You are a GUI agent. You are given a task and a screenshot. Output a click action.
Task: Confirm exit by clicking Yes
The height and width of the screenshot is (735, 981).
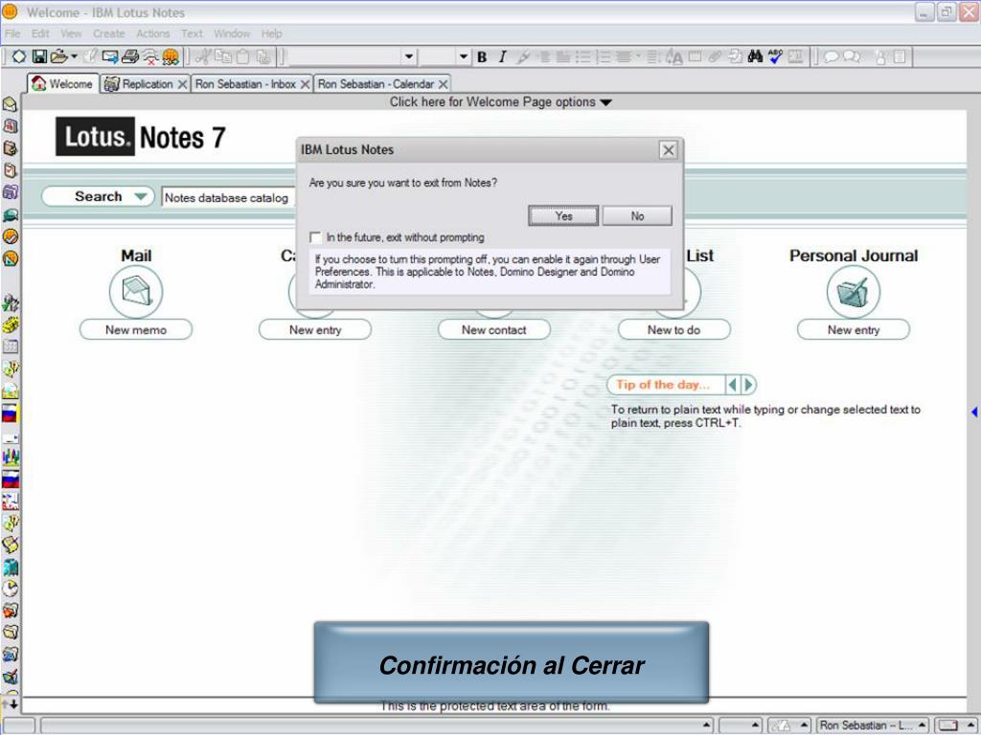coord(563,215)
